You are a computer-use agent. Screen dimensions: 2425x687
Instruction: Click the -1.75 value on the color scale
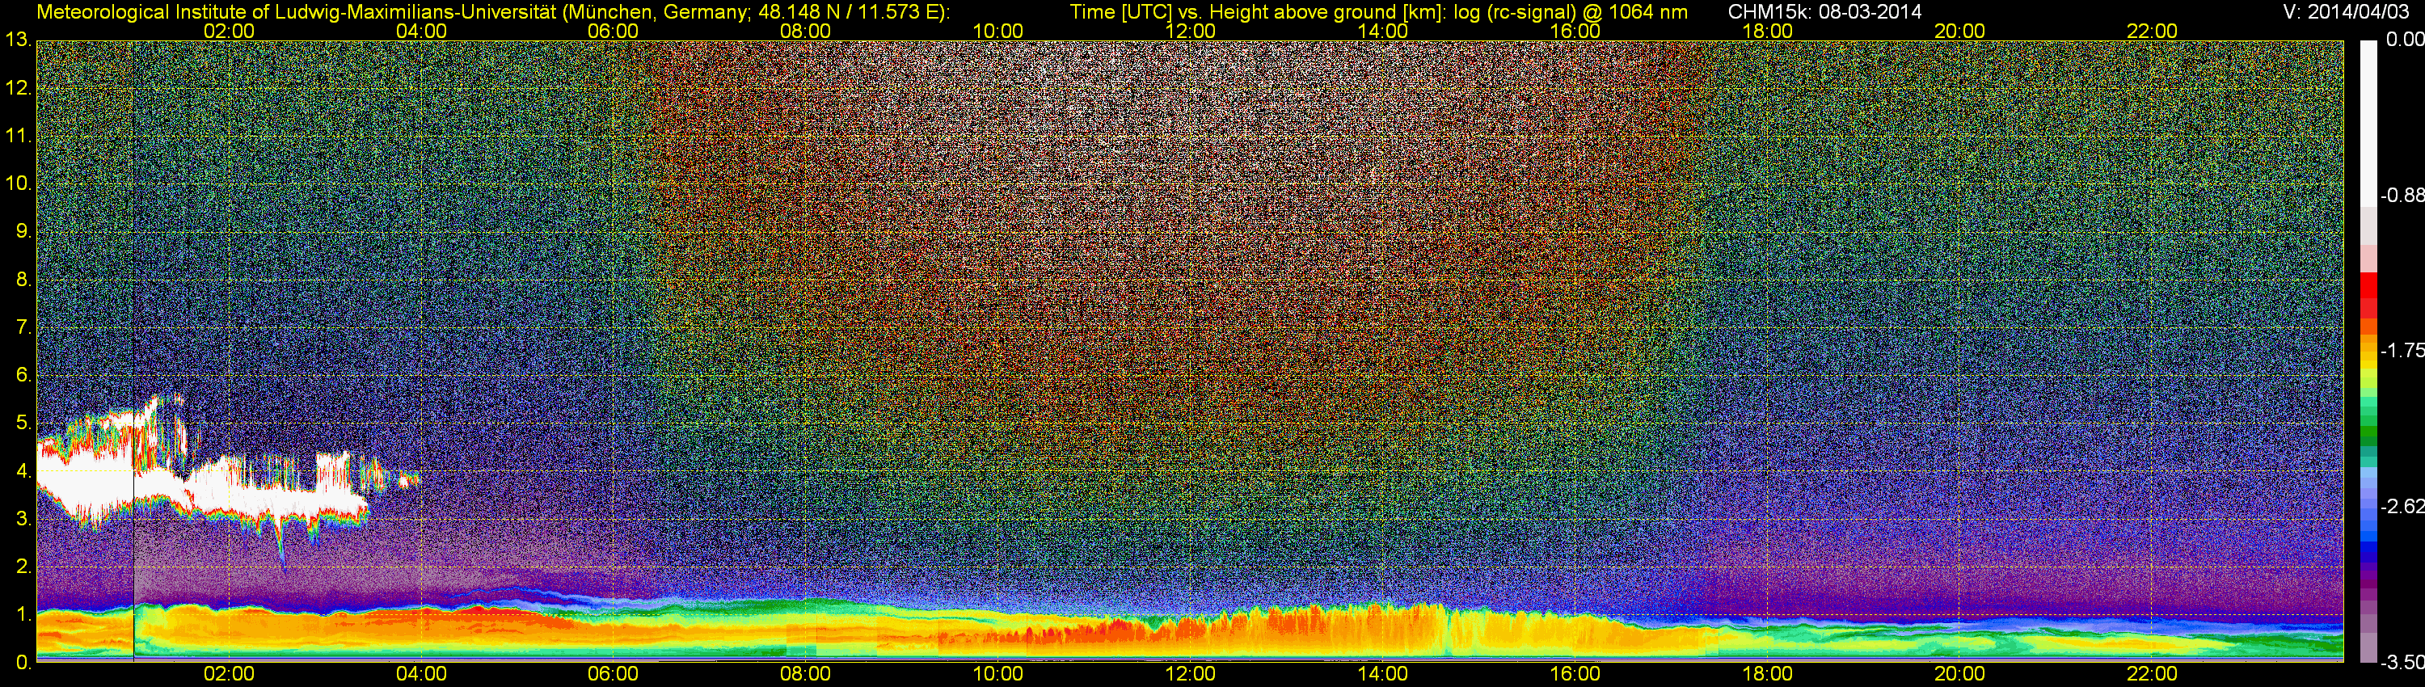point(2402,351)
